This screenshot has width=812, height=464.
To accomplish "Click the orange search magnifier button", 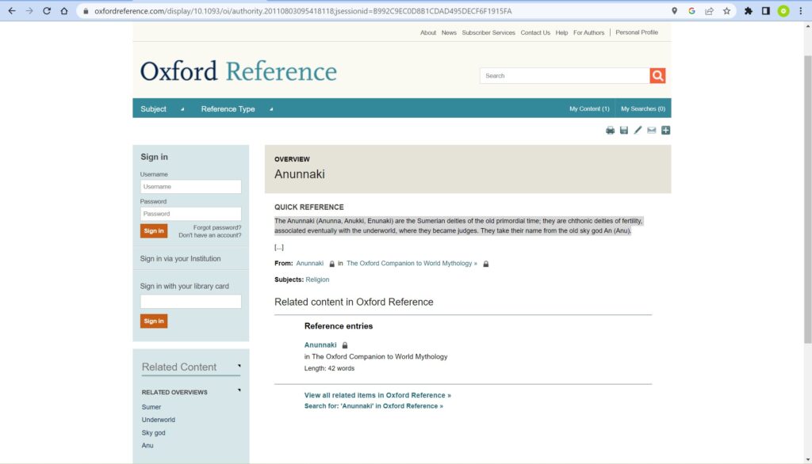I will pyautogui.click(x=657, y=76).
